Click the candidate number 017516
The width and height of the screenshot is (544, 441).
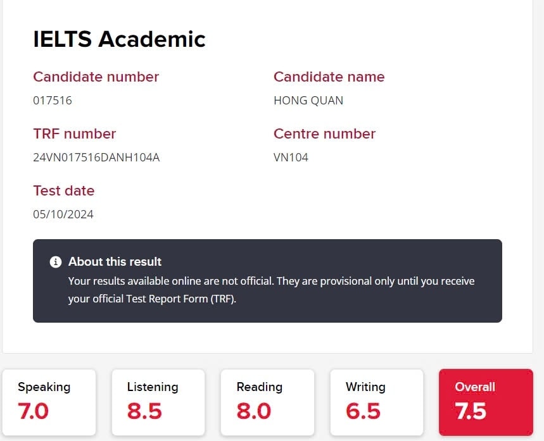point(53,101)
